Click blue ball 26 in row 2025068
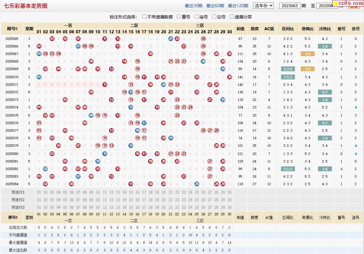Image resolution: width=364 pixels, height=254 pixels. 204,61
